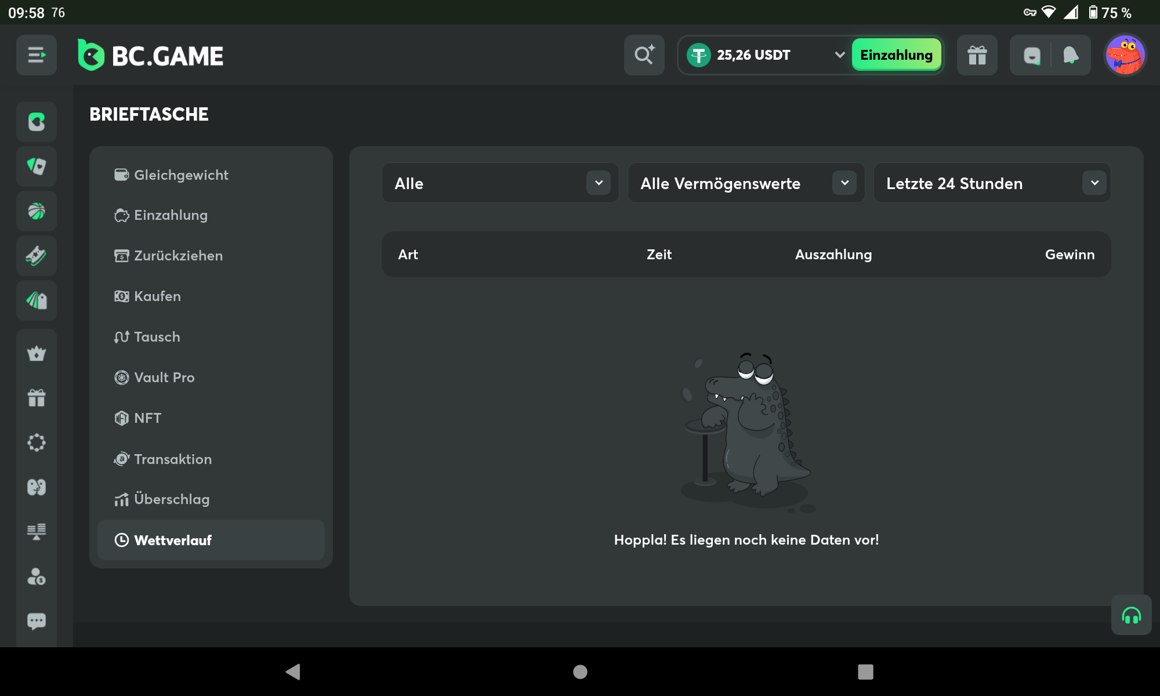
Task: Select Vault Pro in wallet menu
Action: tap(211, 378)
